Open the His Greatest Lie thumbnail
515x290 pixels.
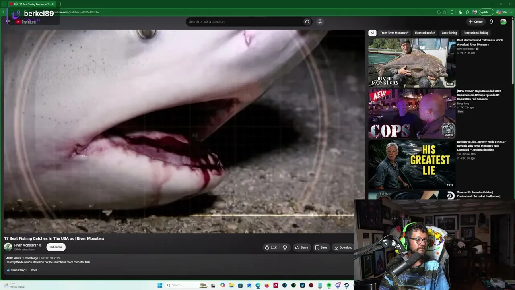coord(412,164)
